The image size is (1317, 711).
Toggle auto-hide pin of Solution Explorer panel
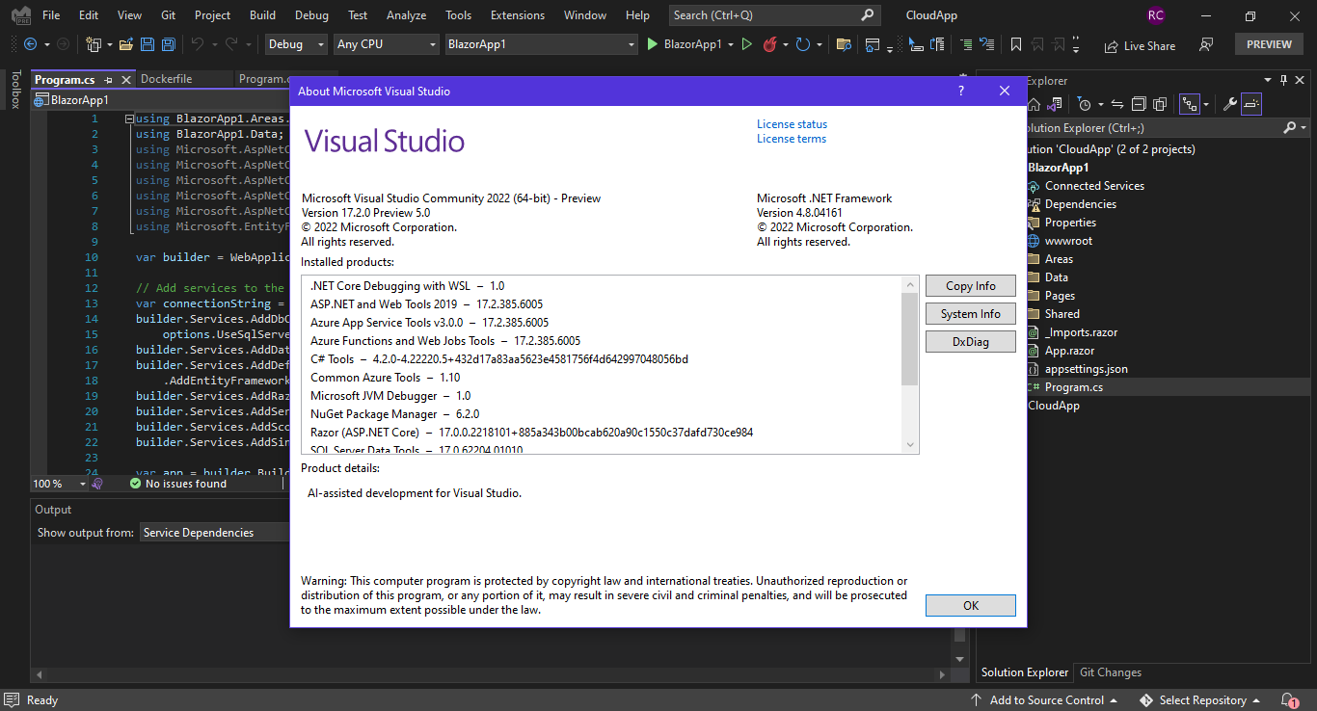pos(1283,80)
